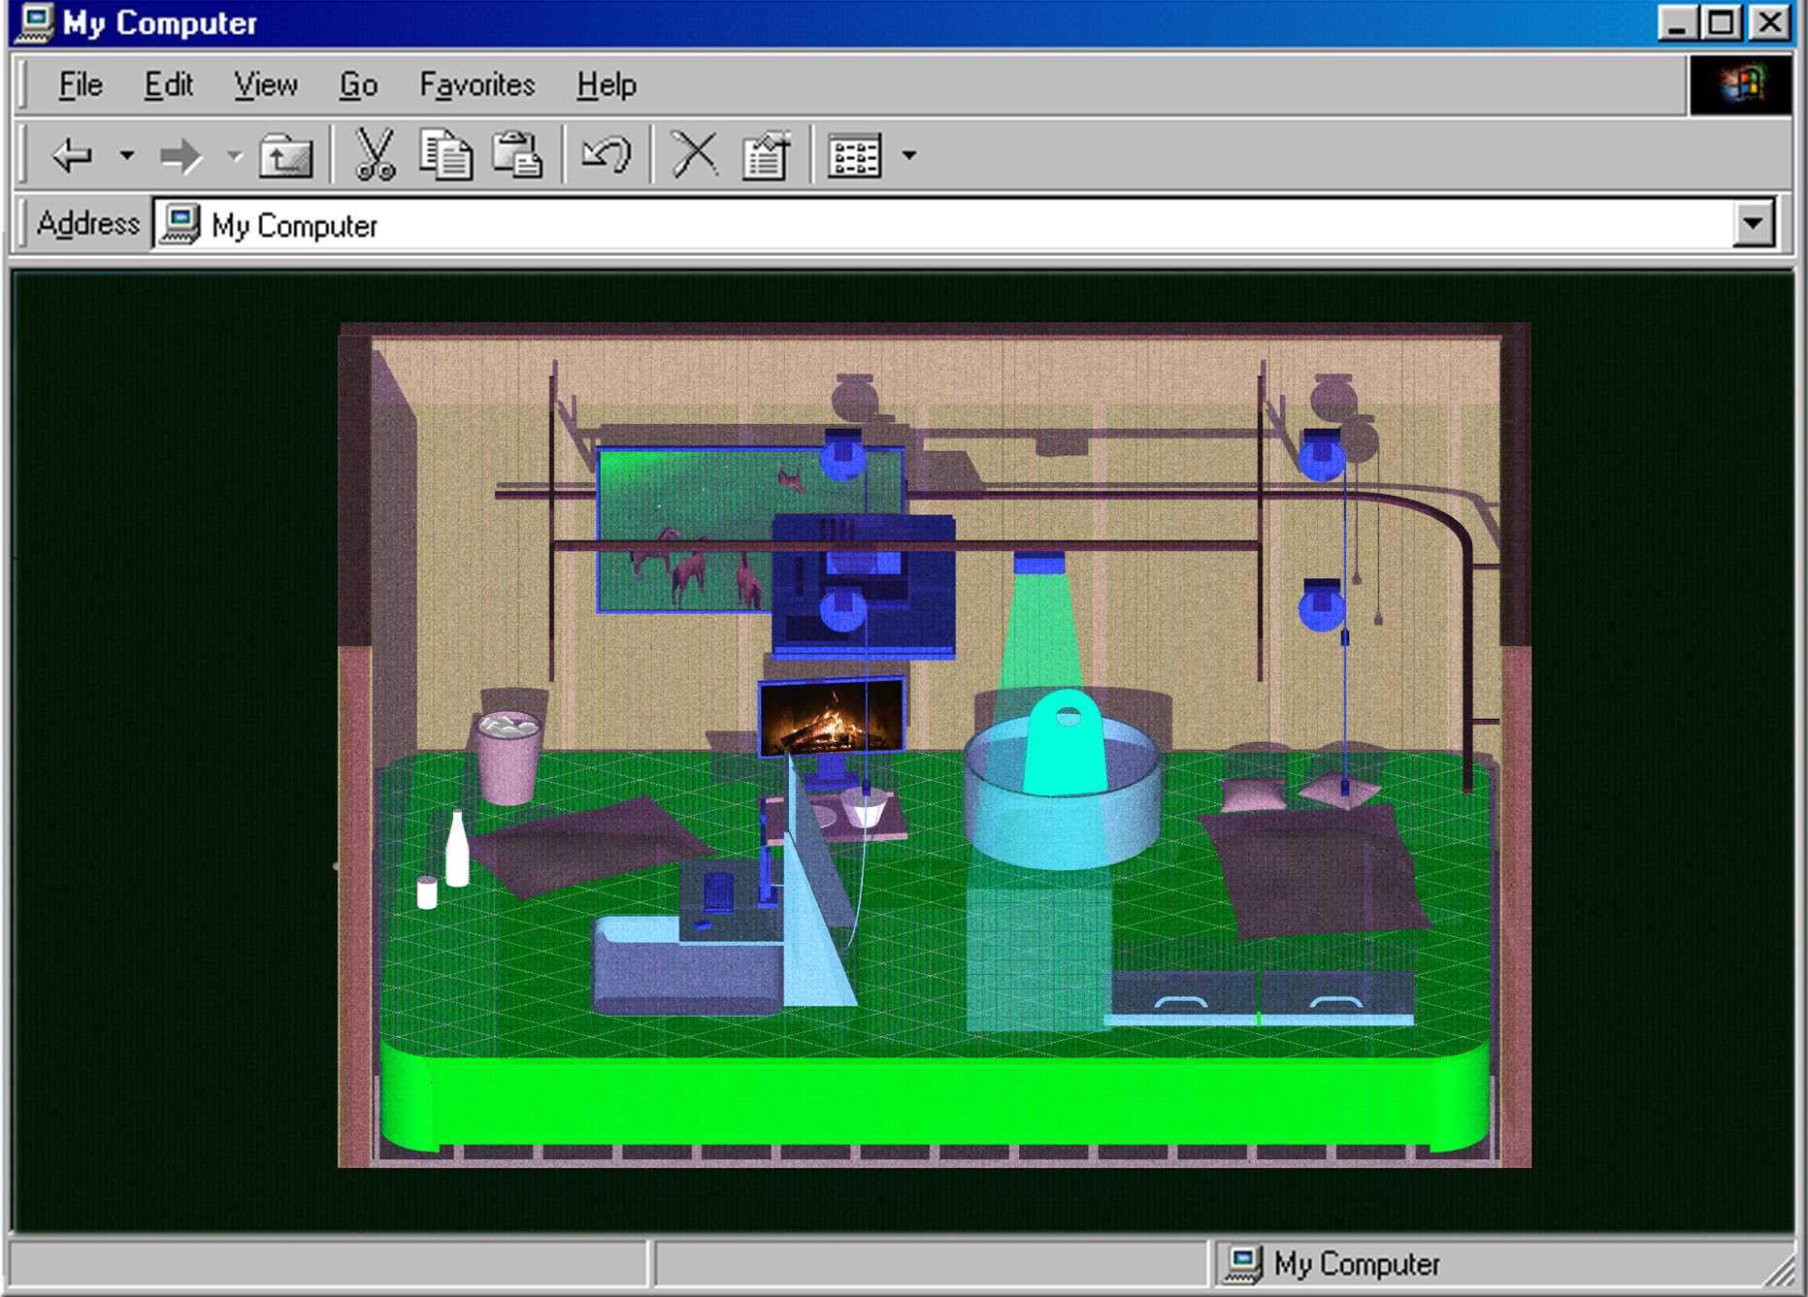The width and height of the screenshot is (1808, 1297).
Task: Open the Go menu
Action: click(358, 85)
